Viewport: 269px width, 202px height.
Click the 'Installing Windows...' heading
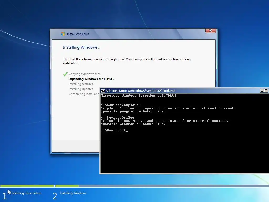point(81,47)
